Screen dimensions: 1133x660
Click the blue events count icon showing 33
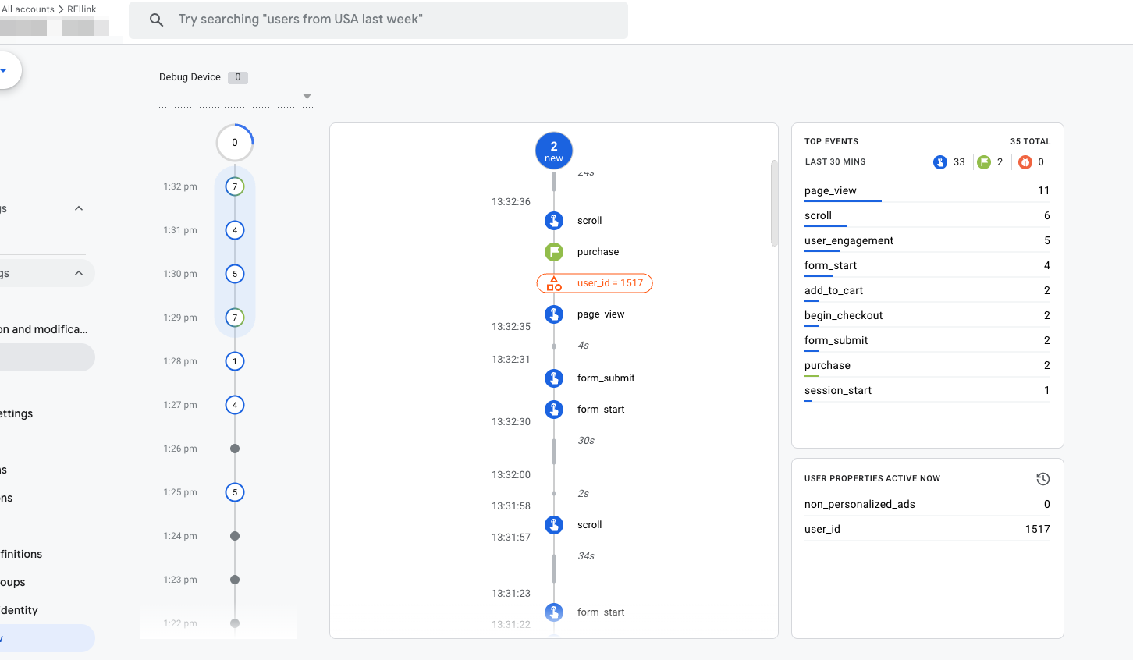coord(940,162)
